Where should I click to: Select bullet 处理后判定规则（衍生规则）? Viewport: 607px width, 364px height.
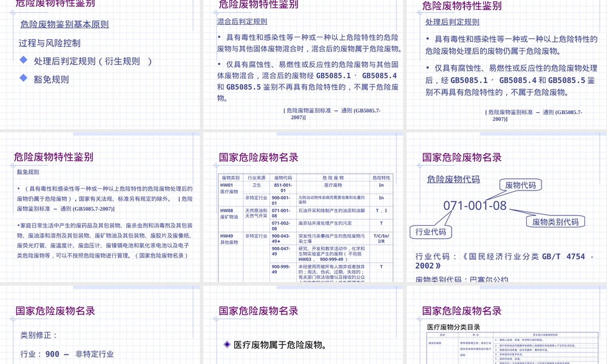(86, 61)
